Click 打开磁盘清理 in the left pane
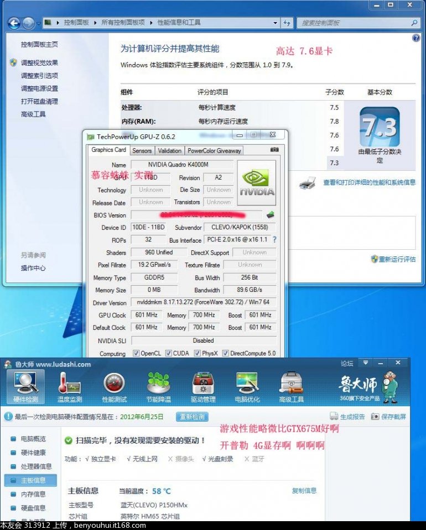 [x=39, y=101]
